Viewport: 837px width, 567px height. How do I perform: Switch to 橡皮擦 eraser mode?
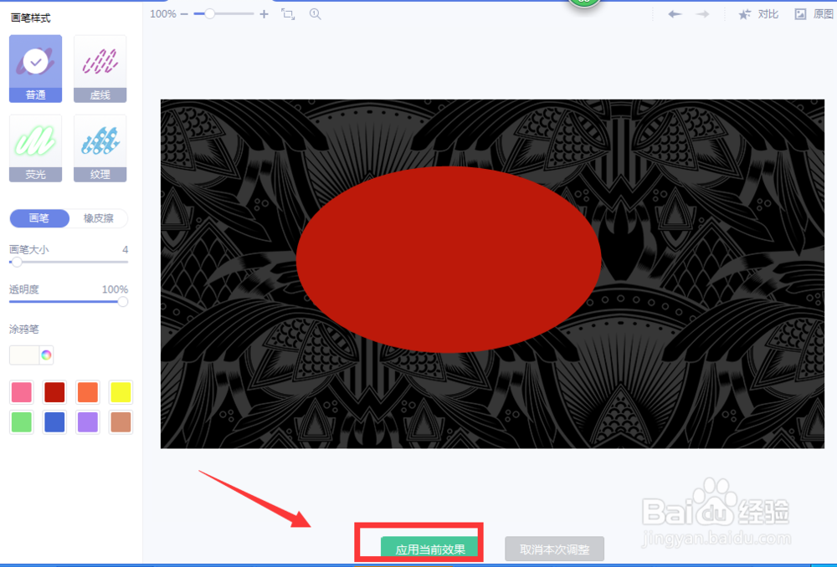pos(98,218)
